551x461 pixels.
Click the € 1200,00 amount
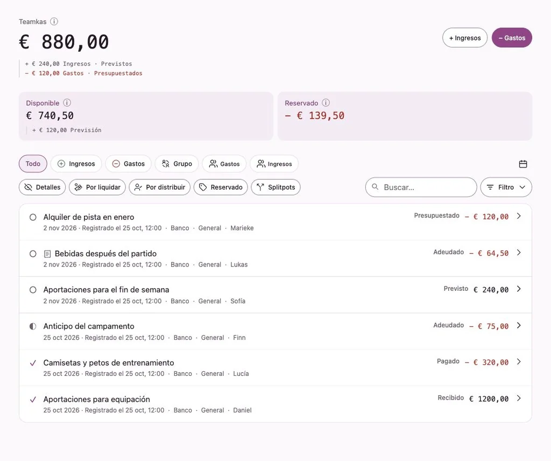(x=489, y=399)
